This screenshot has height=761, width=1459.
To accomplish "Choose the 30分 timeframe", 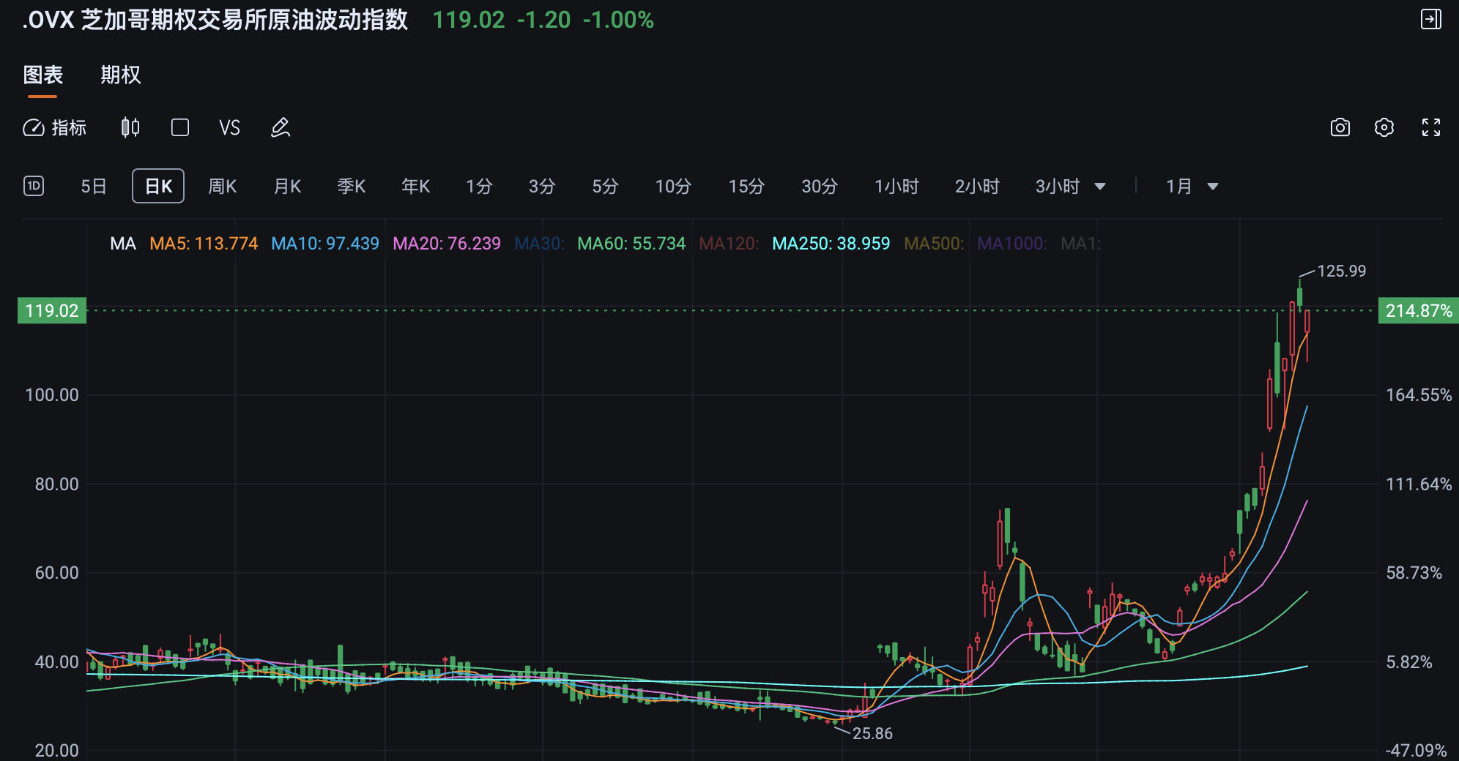I will coord(819,187).
